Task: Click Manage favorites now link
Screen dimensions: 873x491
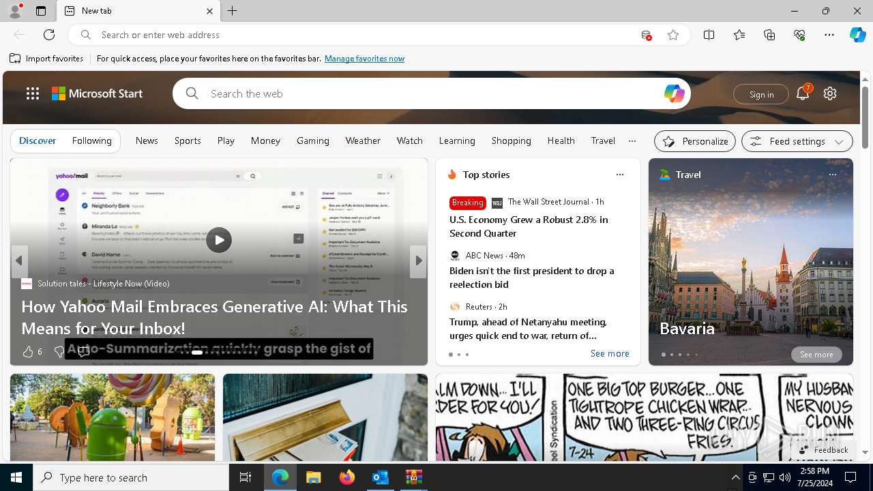Action: coord(364,59)
